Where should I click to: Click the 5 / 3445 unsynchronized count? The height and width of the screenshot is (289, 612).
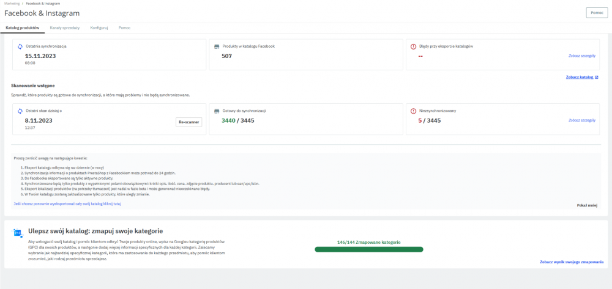(x=430, y=121)
